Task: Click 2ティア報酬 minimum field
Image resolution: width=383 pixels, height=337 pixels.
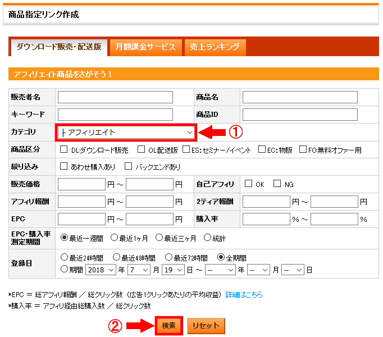Action: 266,202
